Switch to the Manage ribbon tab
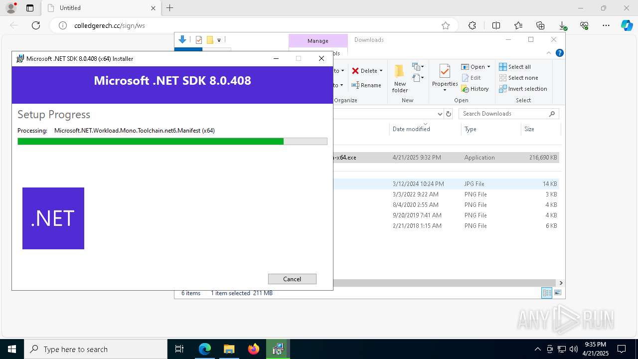The width and height of the screenshot is (638, 359). click(318, 41)
